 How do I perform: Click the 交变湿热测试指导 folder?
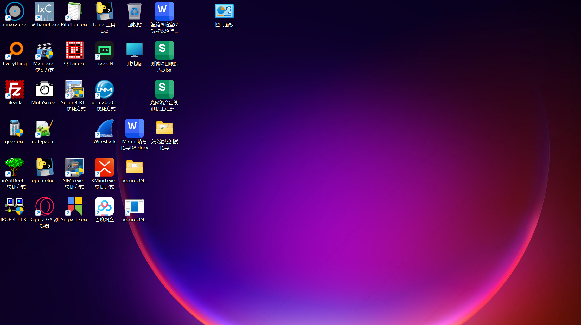click(164, 135)
